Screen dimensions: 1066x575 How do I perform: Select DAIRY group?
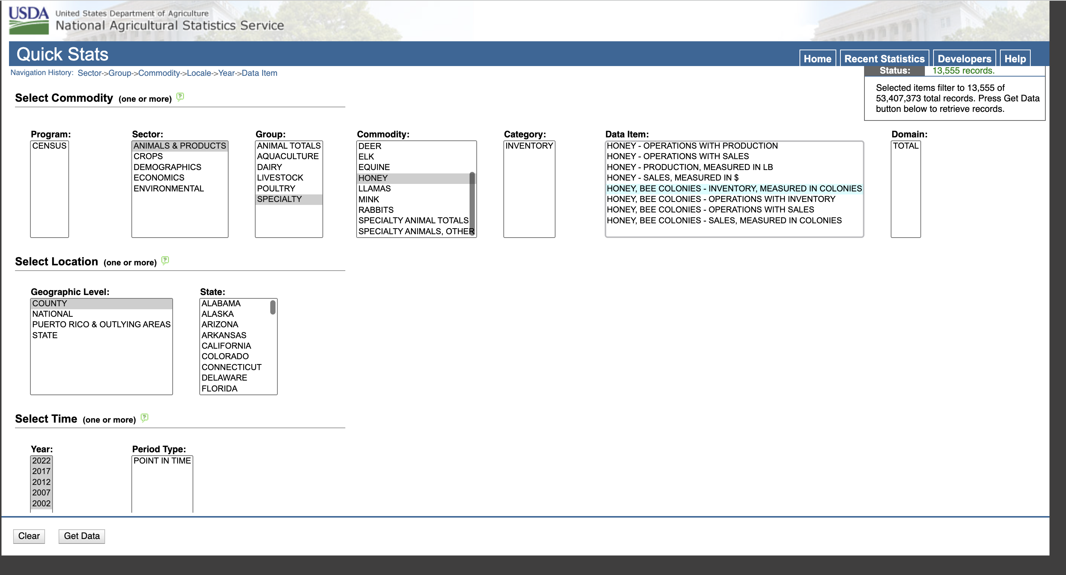(289, 167)
